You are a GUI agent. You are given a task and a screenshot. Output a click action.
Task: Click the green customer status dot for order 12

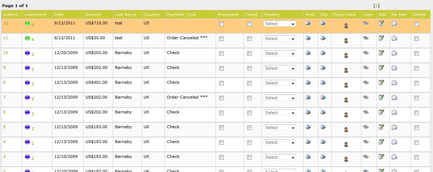(27, 23)
